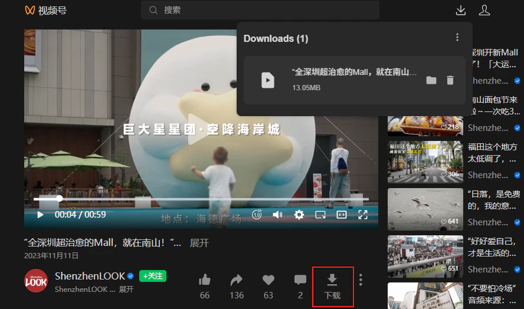Share the video using arrow icon

(237, 280)
